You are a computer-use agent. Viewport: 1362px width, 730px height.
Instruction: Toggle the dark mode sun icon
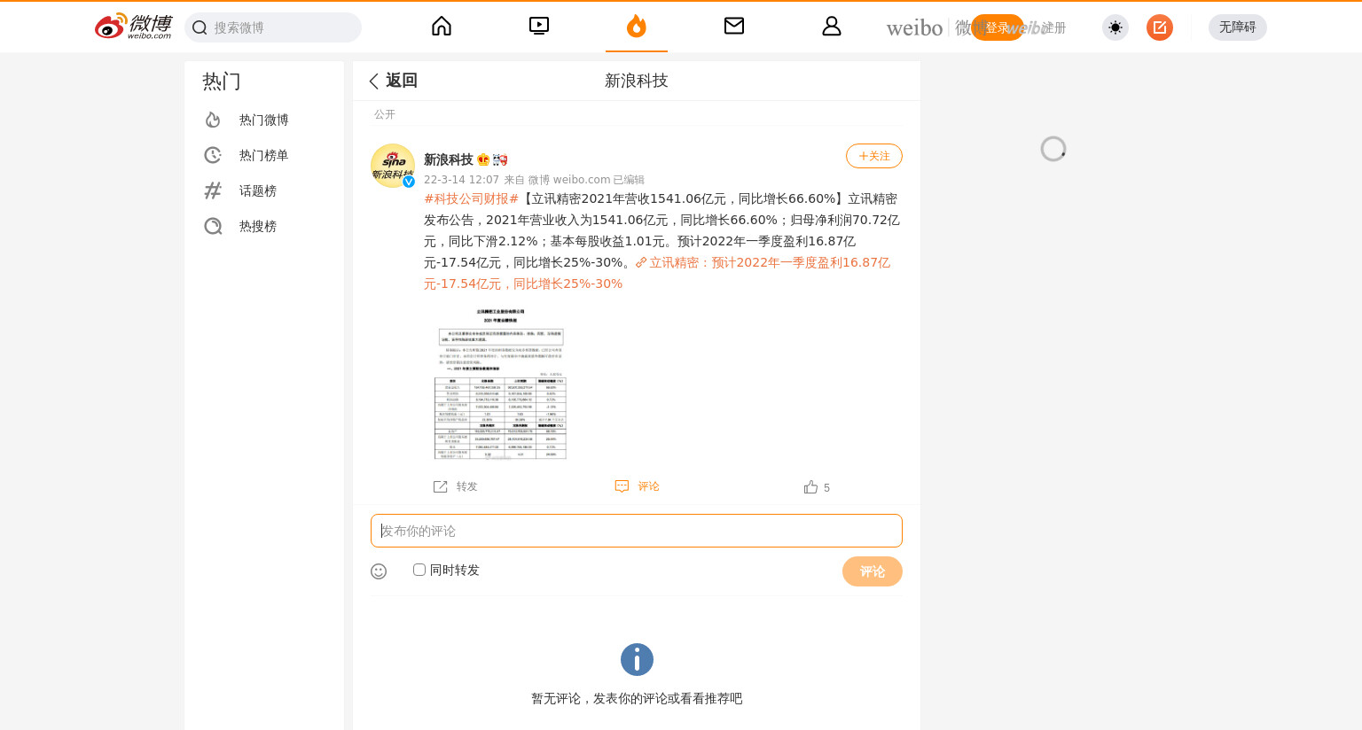click(1115, 27)
